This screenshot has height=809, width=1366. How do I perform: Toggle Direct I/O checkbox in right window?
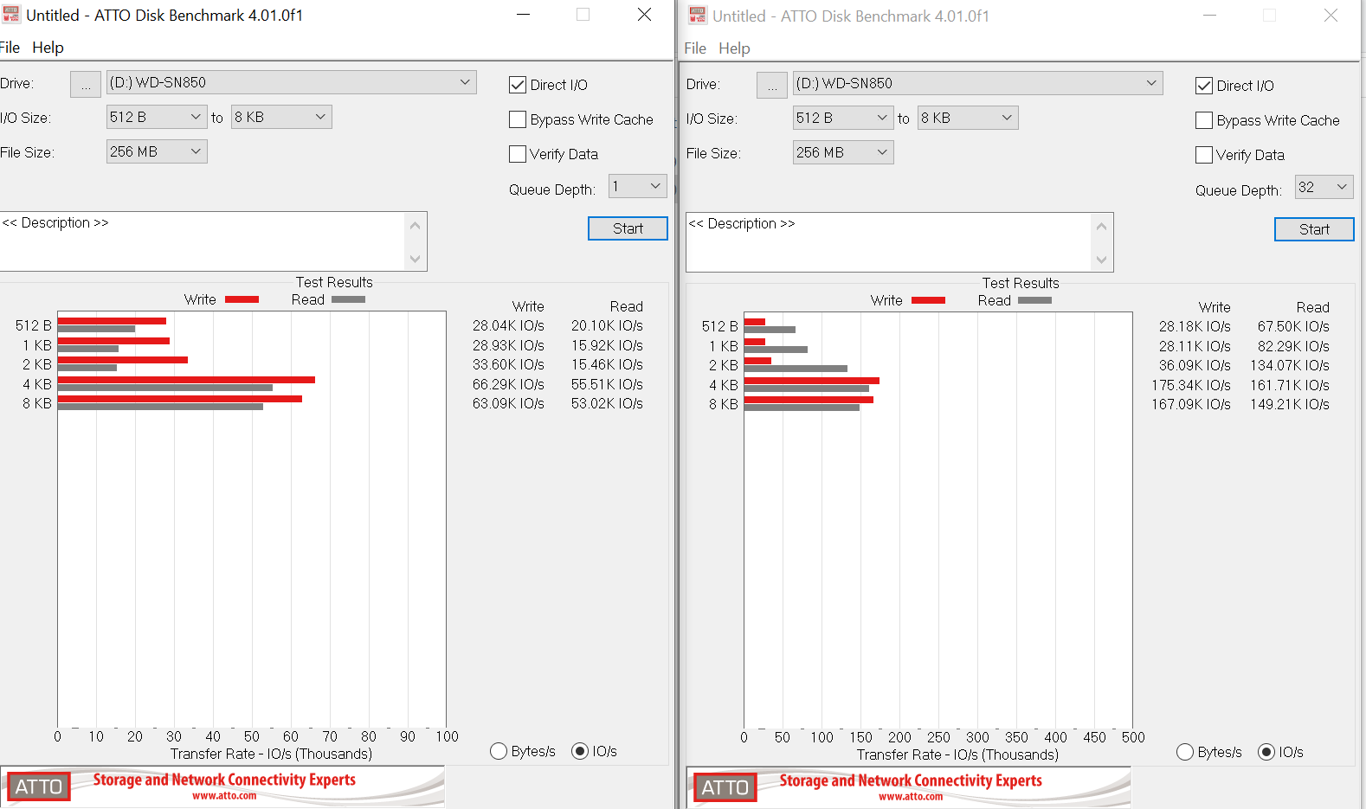[1204, 86]
